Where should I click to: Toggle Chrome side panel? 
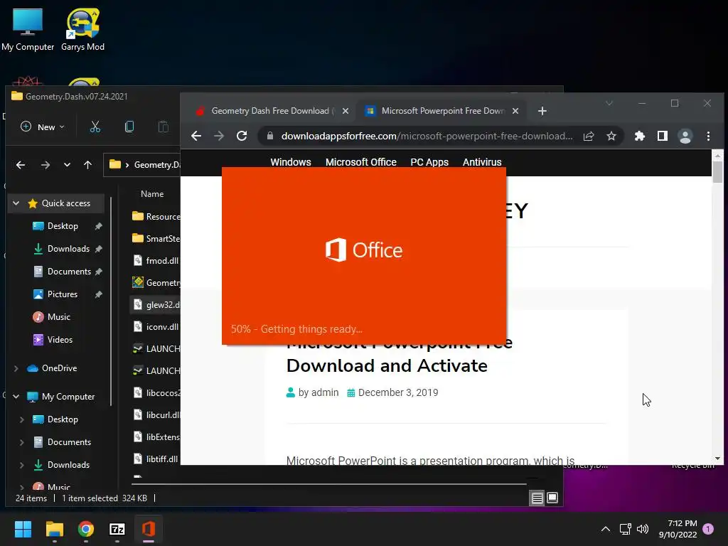663,136
